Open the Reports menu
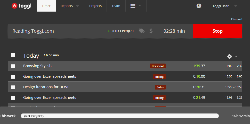The image size is (250, 124). point(67,6)
